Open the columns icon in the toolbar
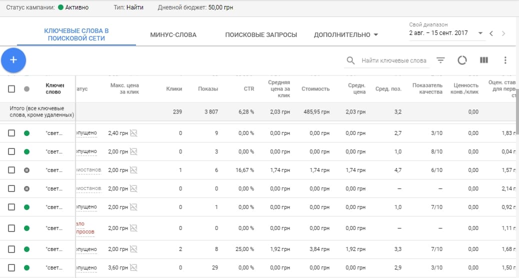 484,60
